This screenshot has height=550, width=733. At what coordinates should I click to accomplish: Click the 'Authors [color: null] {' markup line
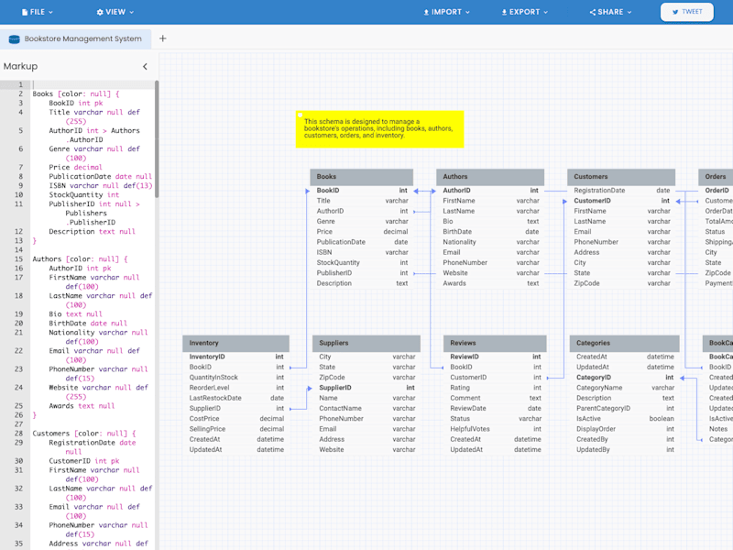tap(80, 259)
